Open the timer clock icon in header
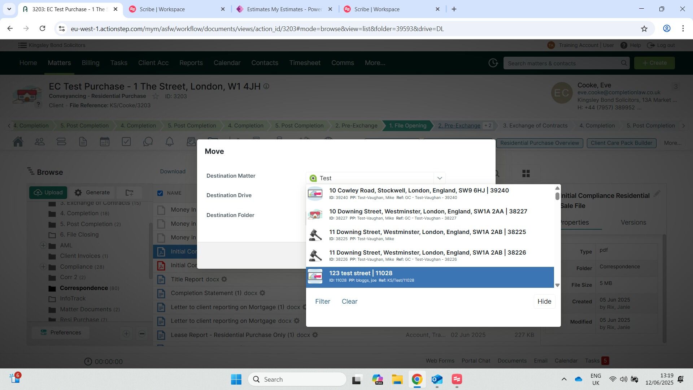The height and width of the screenshot is (390, 693). coord(493,63)
